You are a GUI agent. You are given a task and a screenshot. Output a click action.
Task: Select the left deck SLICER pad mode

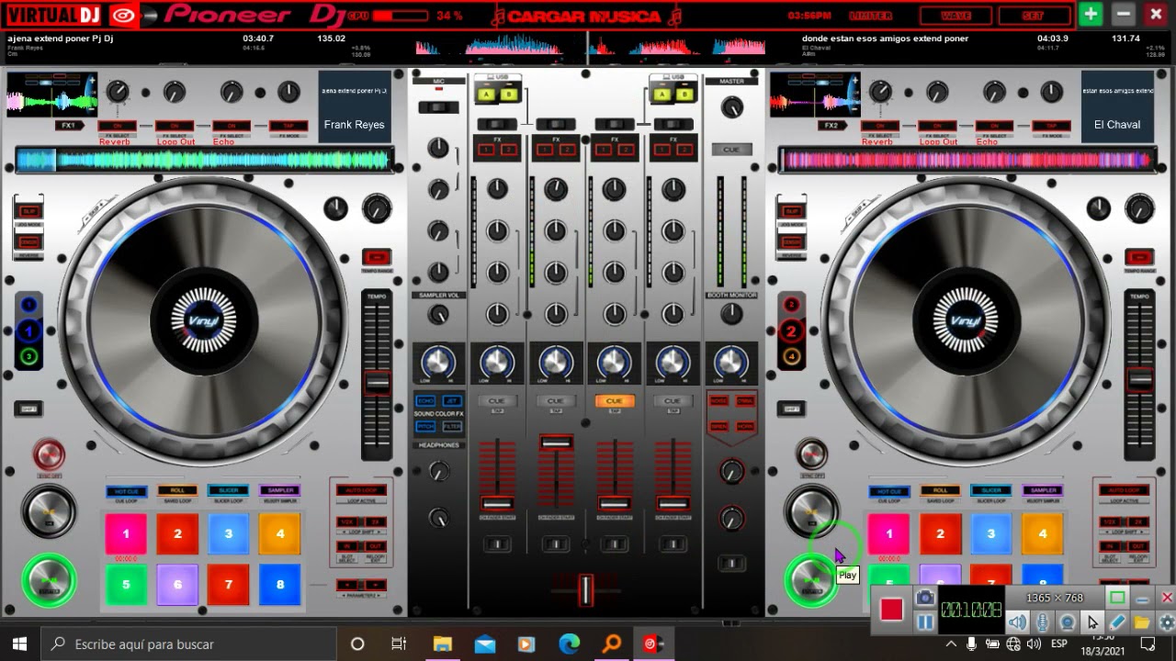[x=229, y=491]
